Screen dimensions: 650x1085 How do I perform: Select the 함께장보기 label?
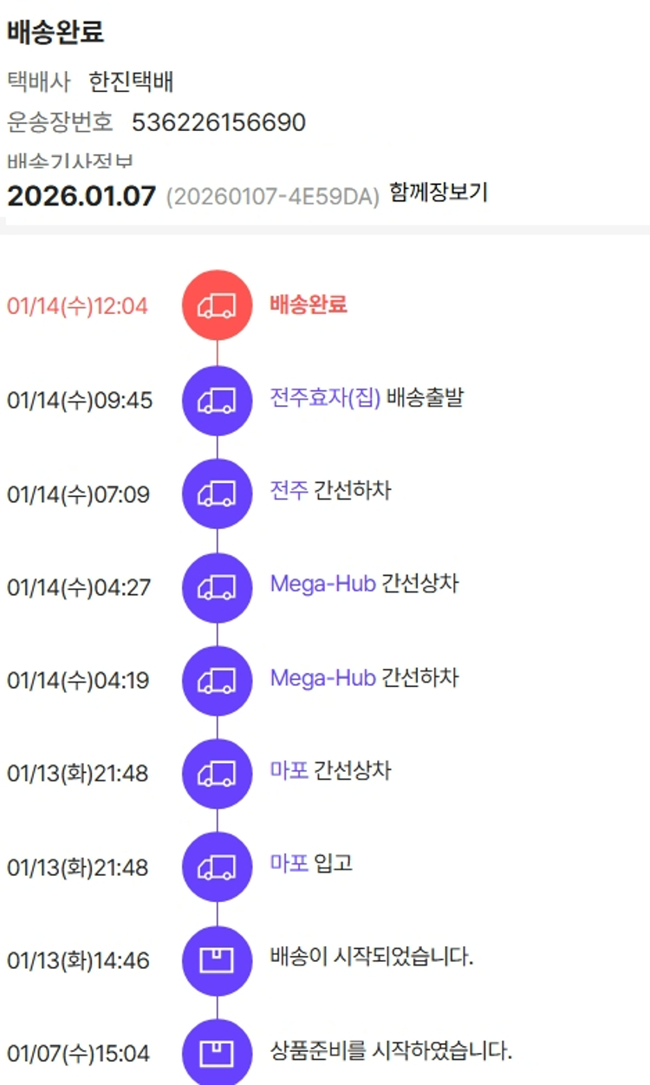pos(439,193)
